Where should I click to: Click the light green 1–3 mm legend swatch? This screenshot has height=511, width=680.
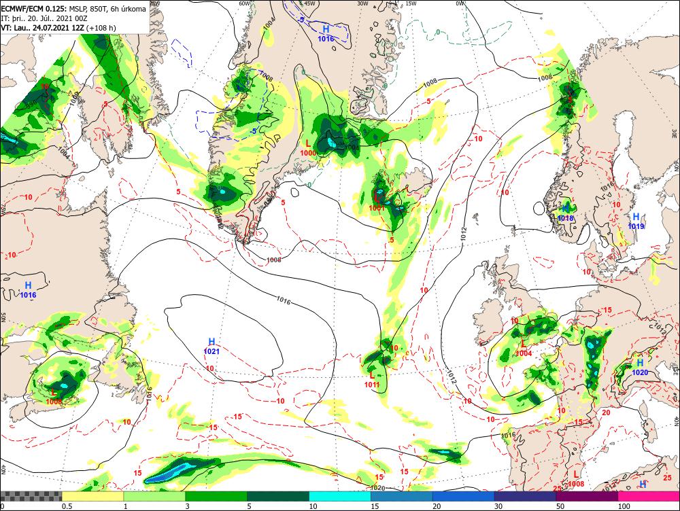tap(154, 496)
